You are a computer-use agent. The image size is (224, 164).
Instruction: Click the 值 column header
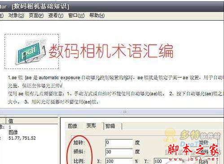tap(32, 121)
